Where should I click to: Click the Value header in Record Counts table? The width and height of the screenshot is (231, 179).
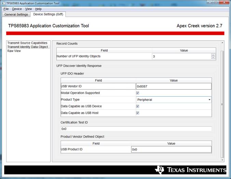pos(184,50)
